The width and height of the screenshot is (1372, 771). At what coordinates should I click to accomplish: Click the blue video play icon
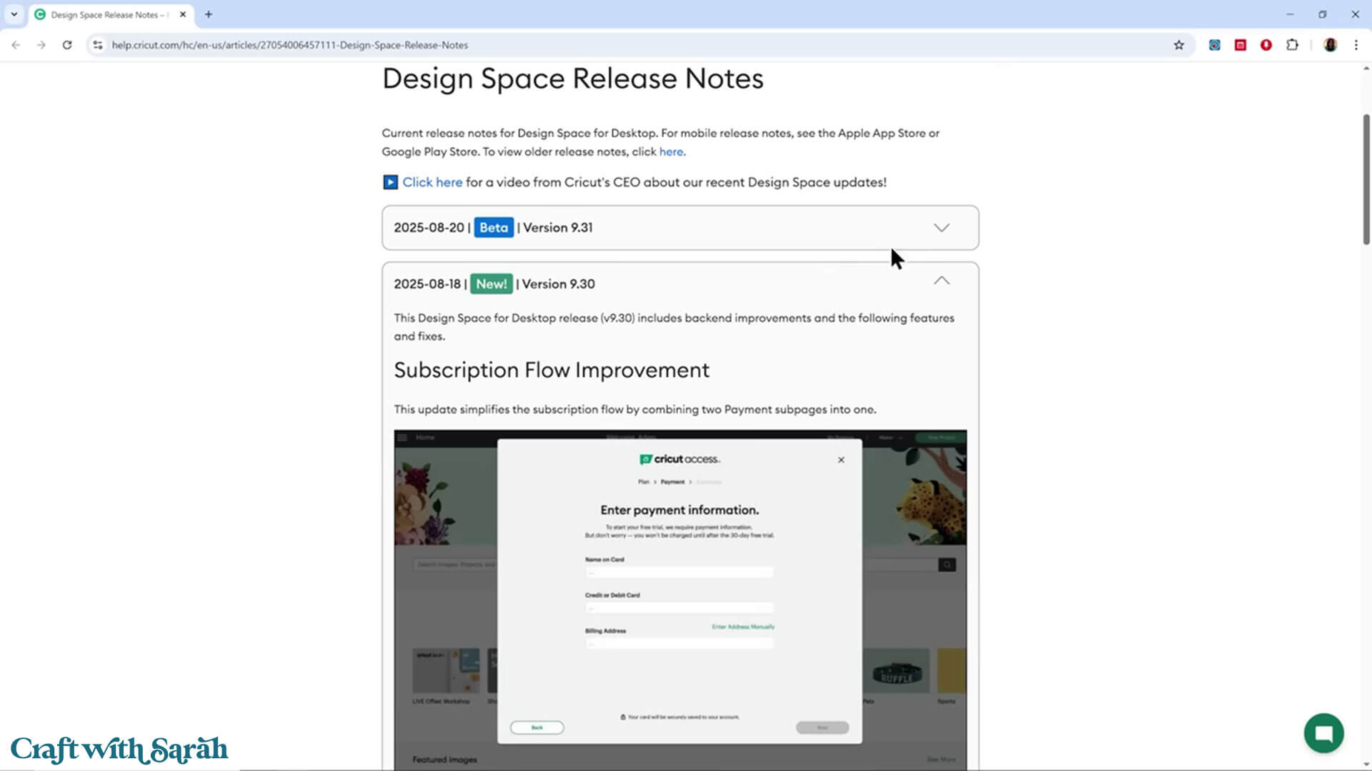click(x=390, y=182)
